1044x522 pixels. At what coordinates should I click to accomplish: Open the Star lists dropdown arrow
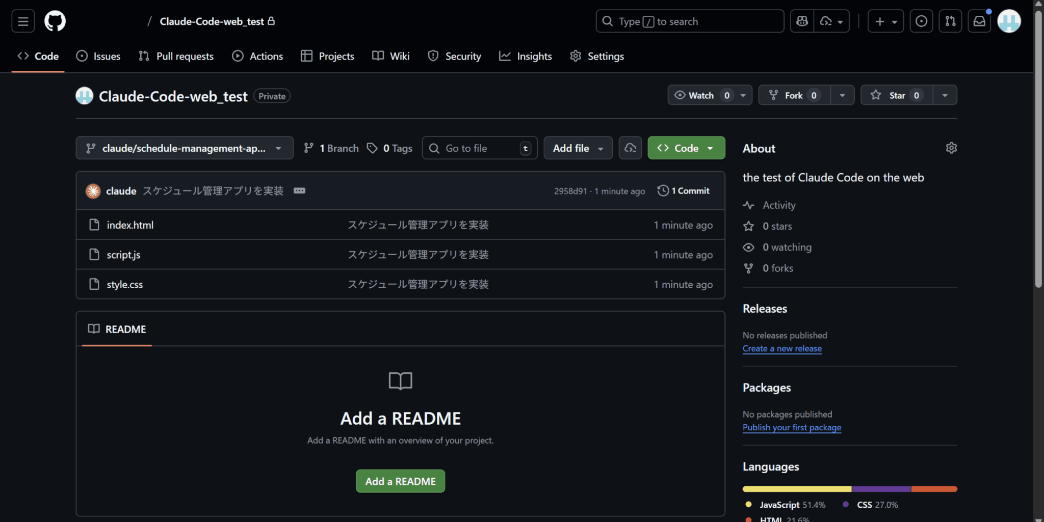(945, 95)
